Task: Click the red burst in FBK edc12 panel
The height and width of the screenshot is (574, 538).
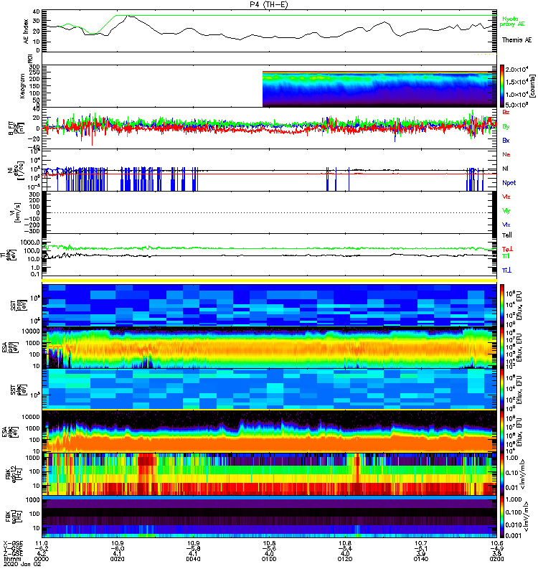Action: [x=147, y=474]
